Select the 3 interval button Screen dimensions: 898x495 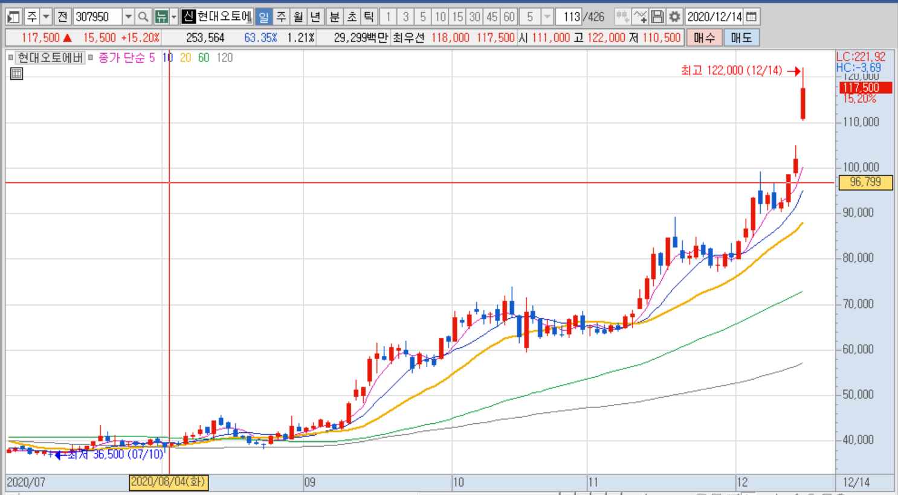pos(405,17)
